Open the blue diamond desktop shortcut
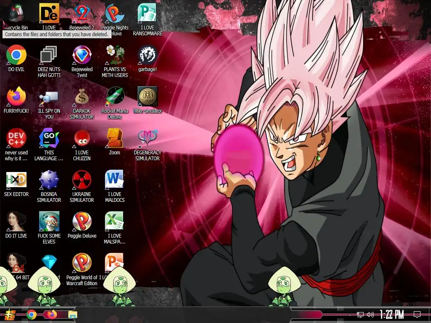The image size is (431, 323). pyautogui.click(x=49, y=262)
